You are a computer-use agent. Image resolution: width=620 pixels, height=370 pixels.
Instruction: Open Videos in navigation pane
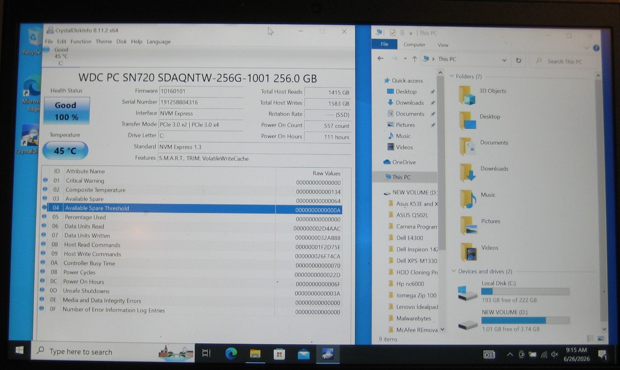(404, 147)
